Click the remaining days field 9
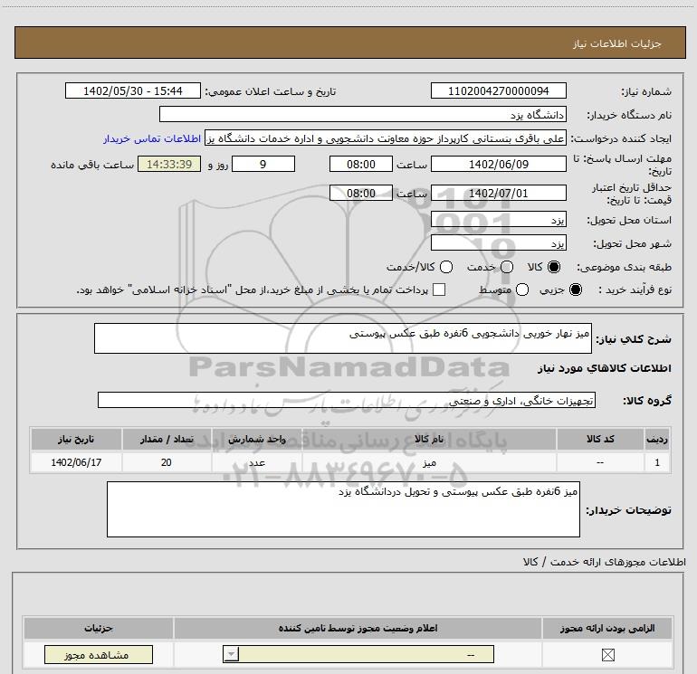Screen dimensions: 697x674 point(263,164)
